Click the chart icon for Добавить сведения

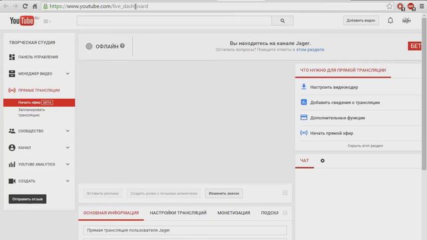pos(304,102)
